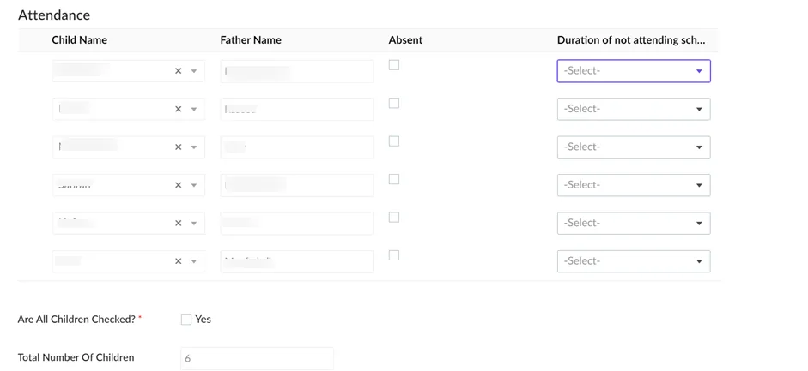808x371 pixels.
Task: Focus the Father Name field in fifth row
Action: (x=297, y=223)
